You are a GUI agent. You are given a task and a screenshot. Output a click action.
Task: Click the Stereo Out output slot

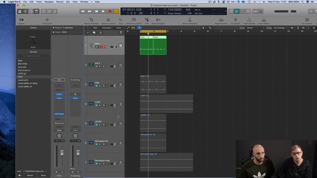pyautogui.click(x=59, y=123)
